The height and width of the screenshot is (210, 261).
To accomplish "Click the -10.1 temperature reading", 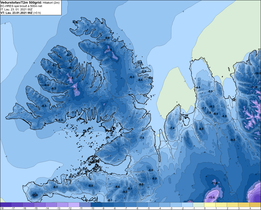I will pos(70,68).
